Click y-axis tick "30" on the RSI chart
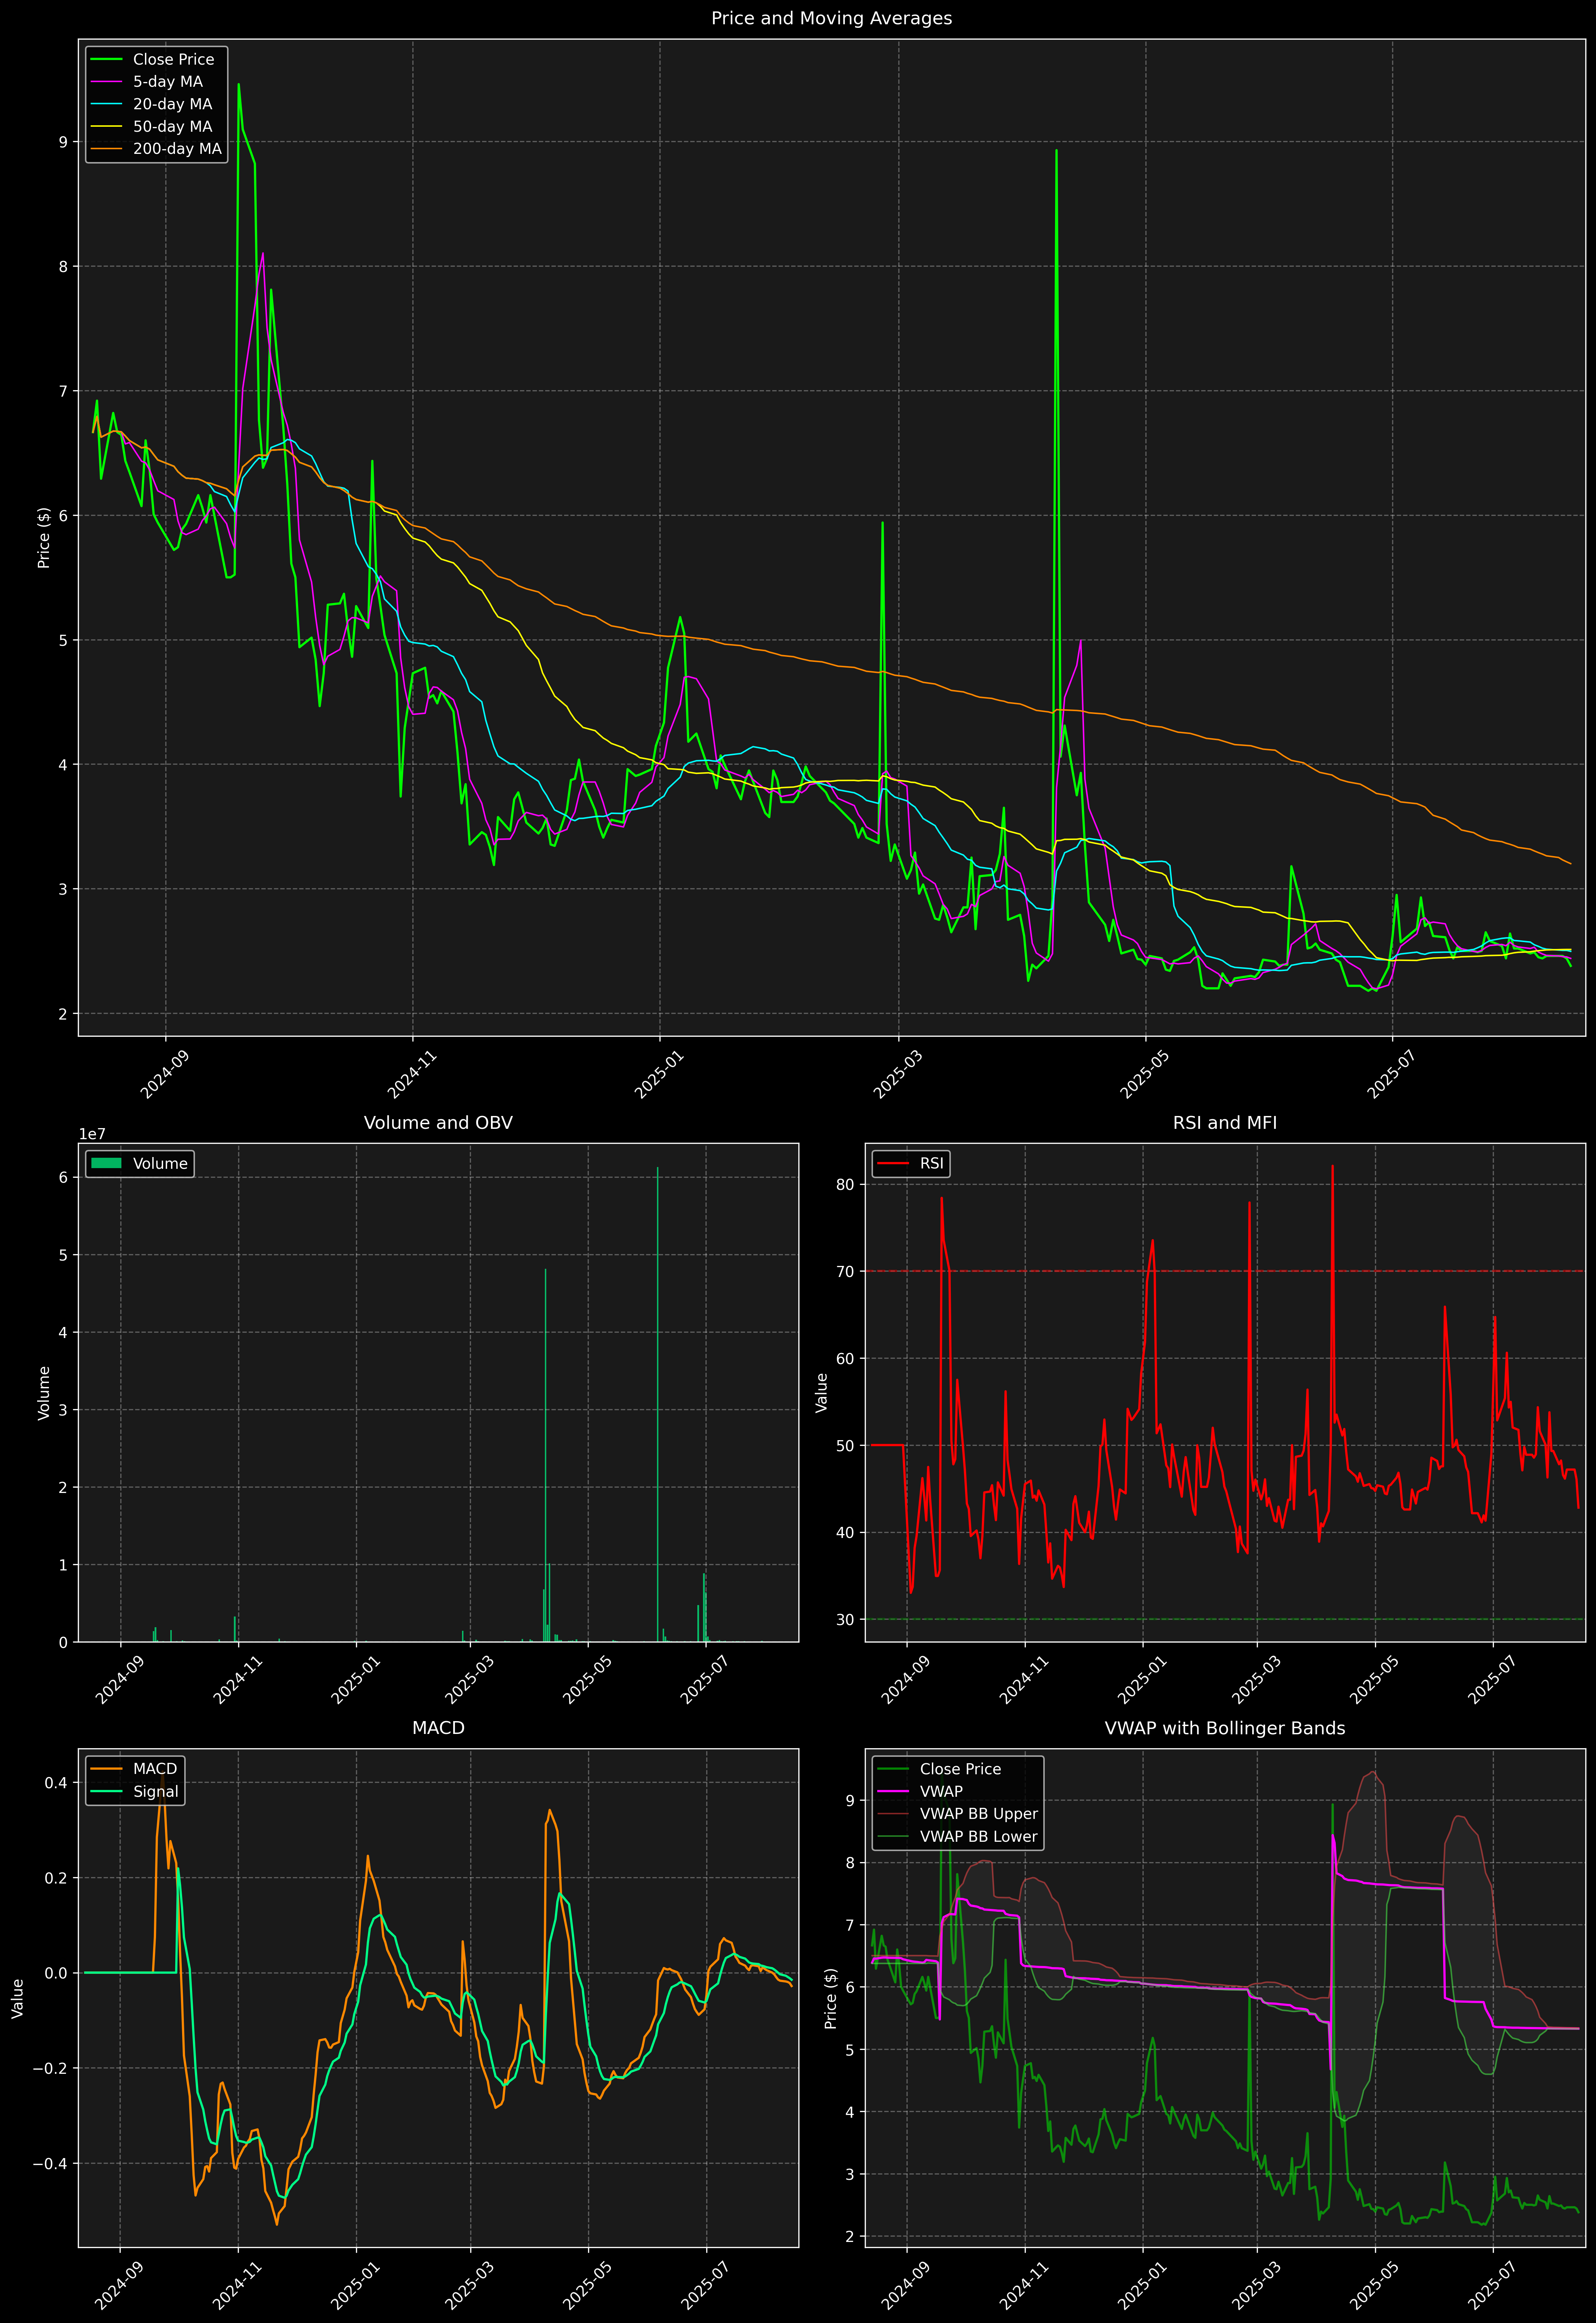1596x2323 pixels. [x=846, y=1619]
